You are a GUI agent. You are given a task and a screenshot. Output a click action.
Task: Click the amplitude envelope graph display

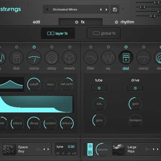pyautogui.click(x=37, y=104)
